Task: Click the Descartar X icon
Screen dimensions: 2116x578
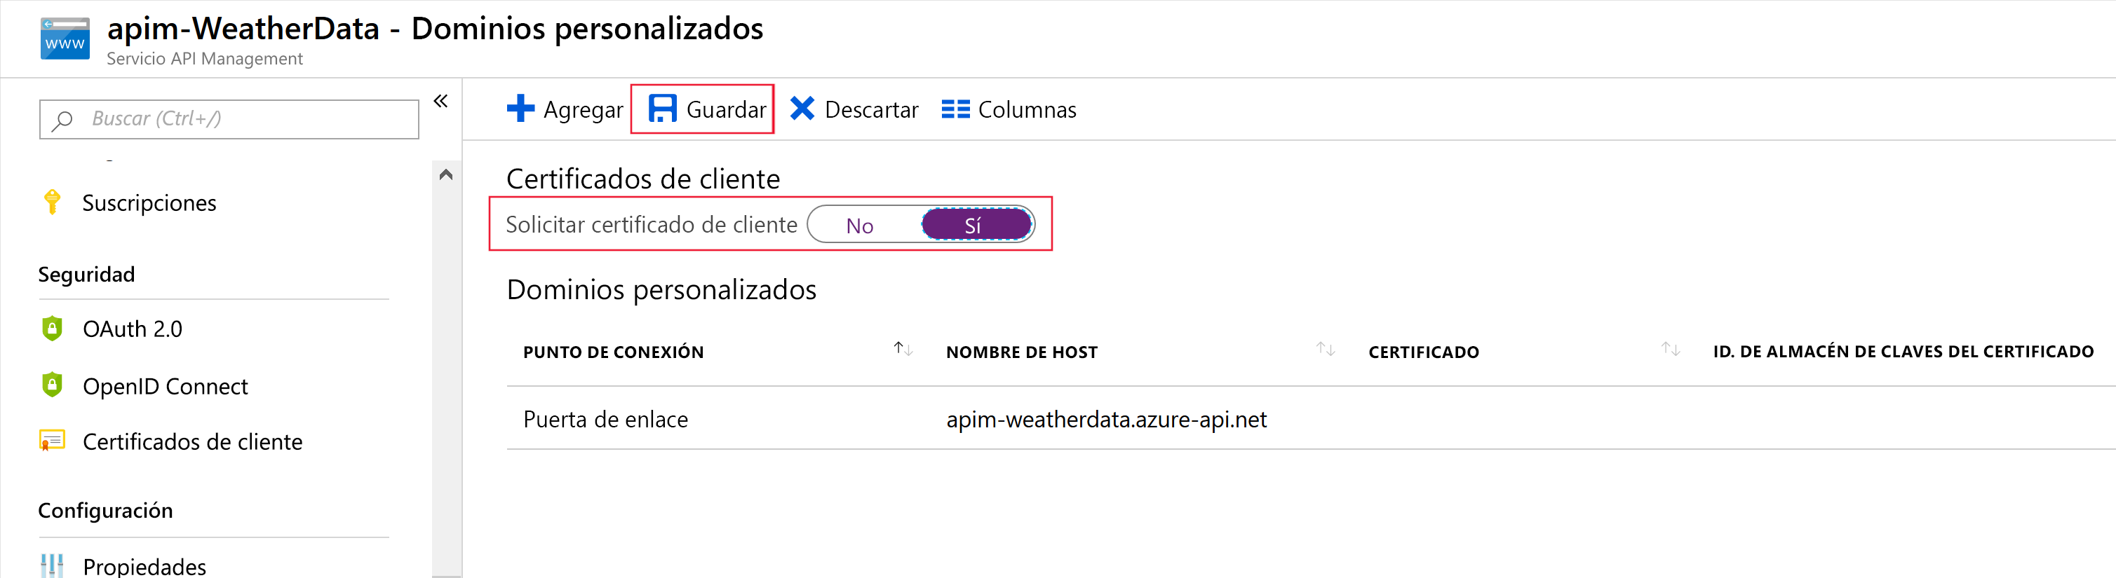Action: [x=802, y=109]
